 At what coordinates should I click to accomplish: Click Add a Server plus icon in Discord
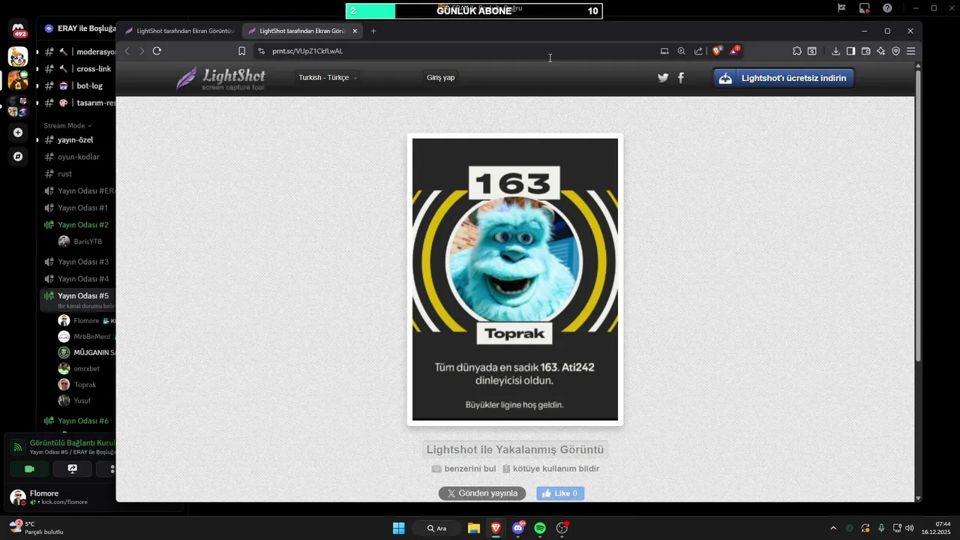18,133
